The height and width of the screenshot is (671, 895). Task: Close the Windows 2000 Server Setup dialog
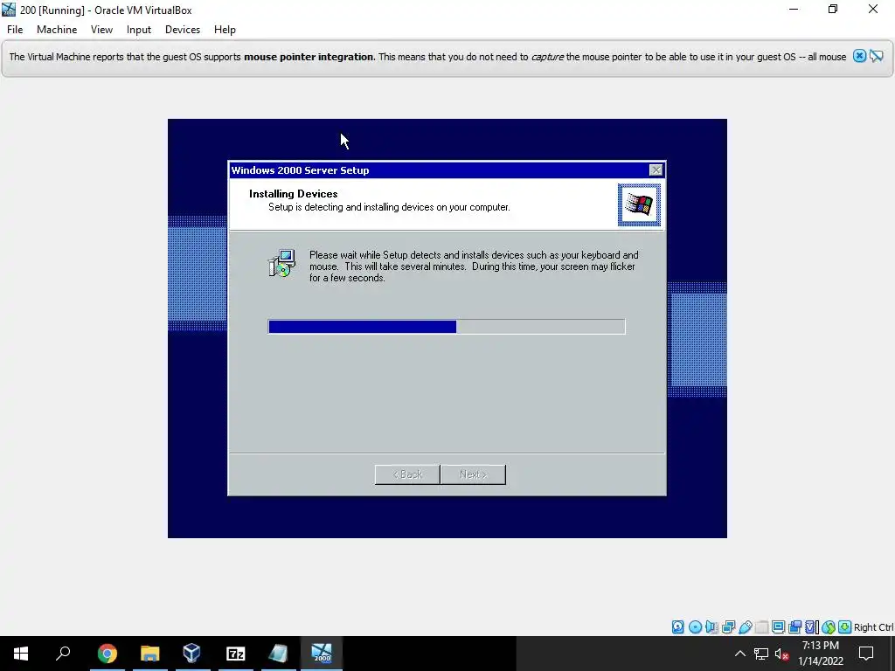click(656, 170)
